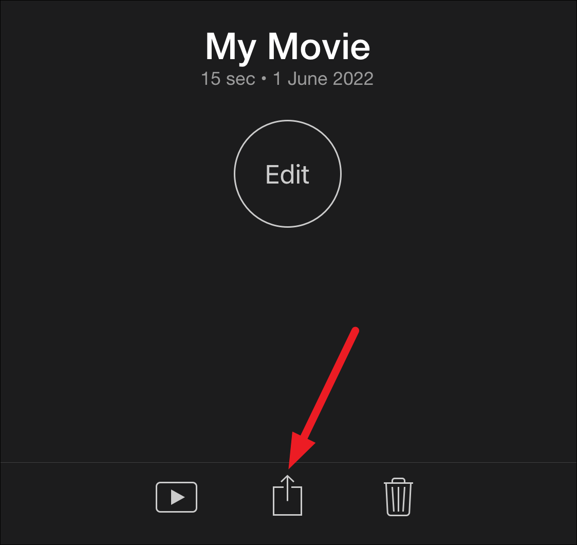Play the My Movie project fullscreen

coord(177,497)
